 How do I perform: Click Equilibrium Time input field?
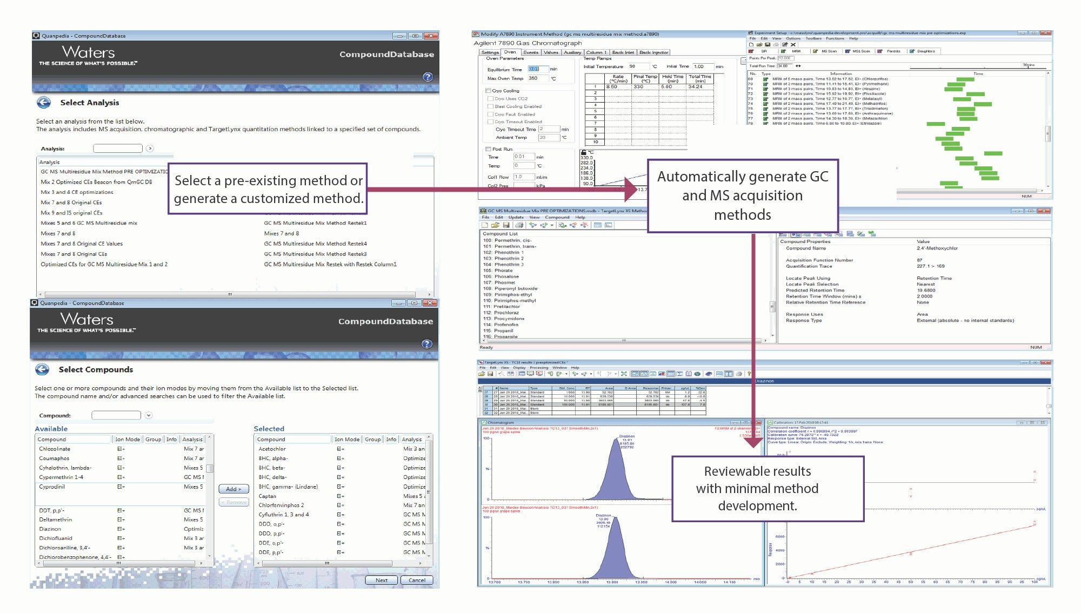[538, 69]
